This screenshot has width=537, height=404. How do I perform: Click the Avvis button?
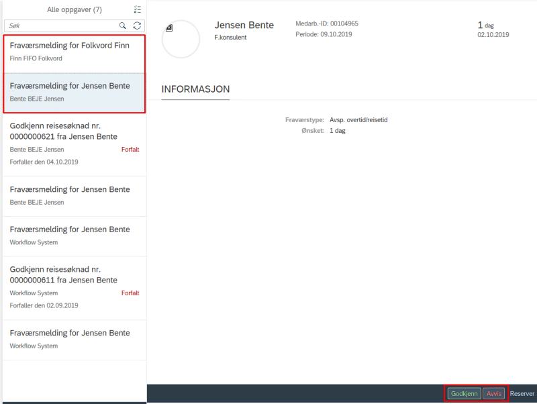click(x=493, y=393)
